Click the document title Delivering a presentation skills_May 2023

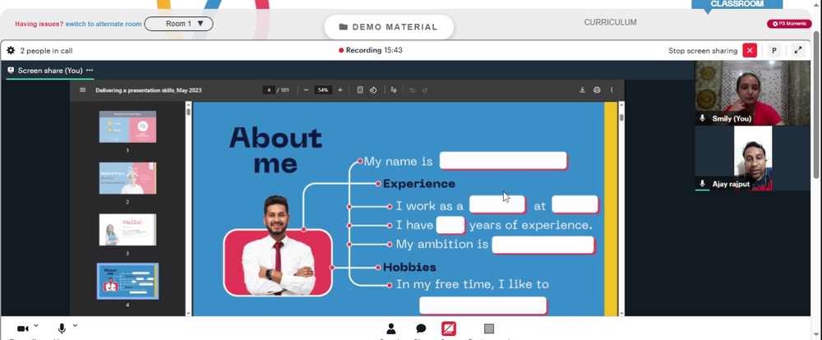[x=148, y=90]
